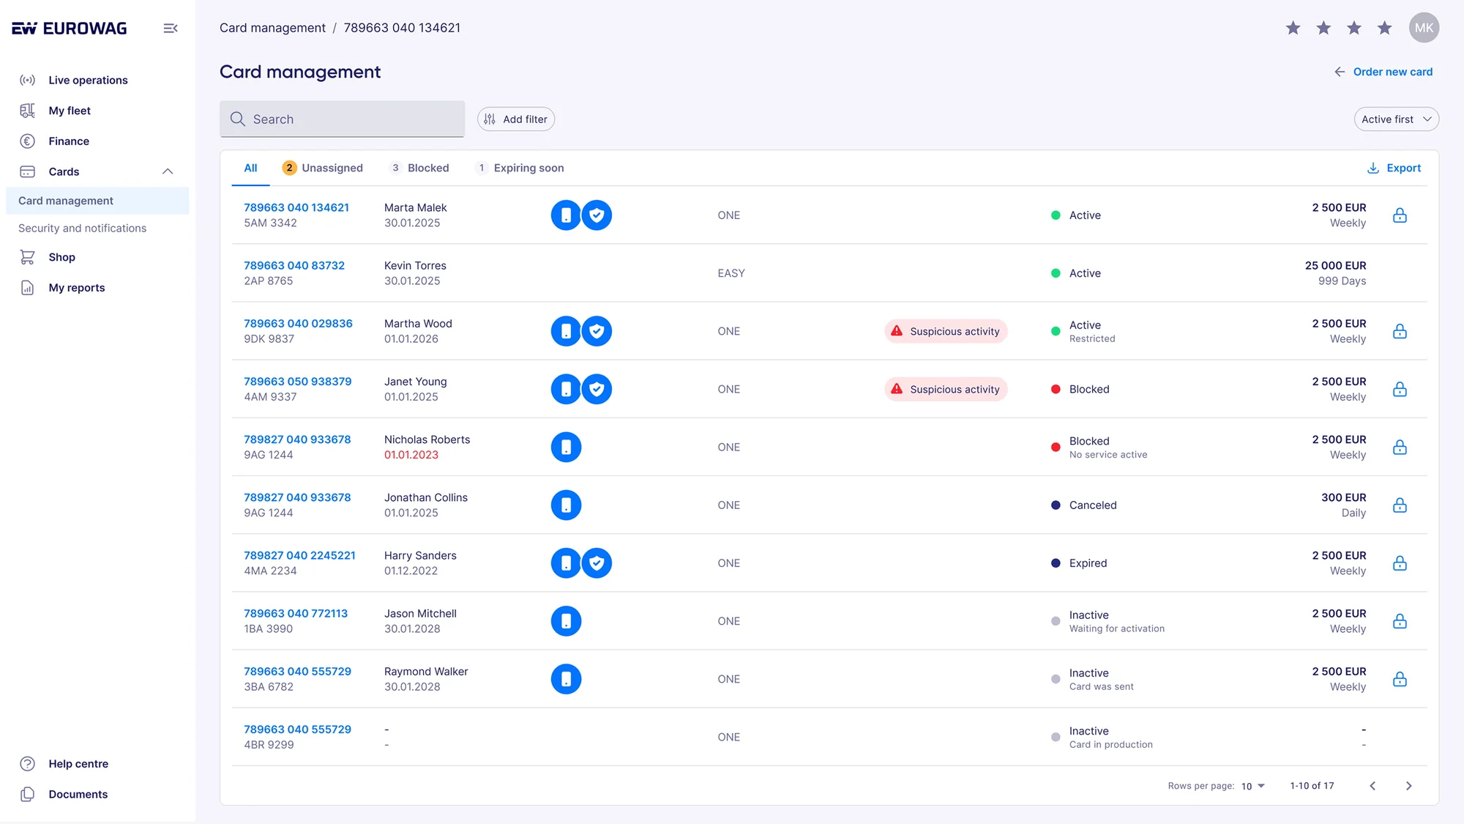The width and height of the screenshot is (1464, 824).
Task: Open the My fleet sidebar item
Action: [70, 111]
